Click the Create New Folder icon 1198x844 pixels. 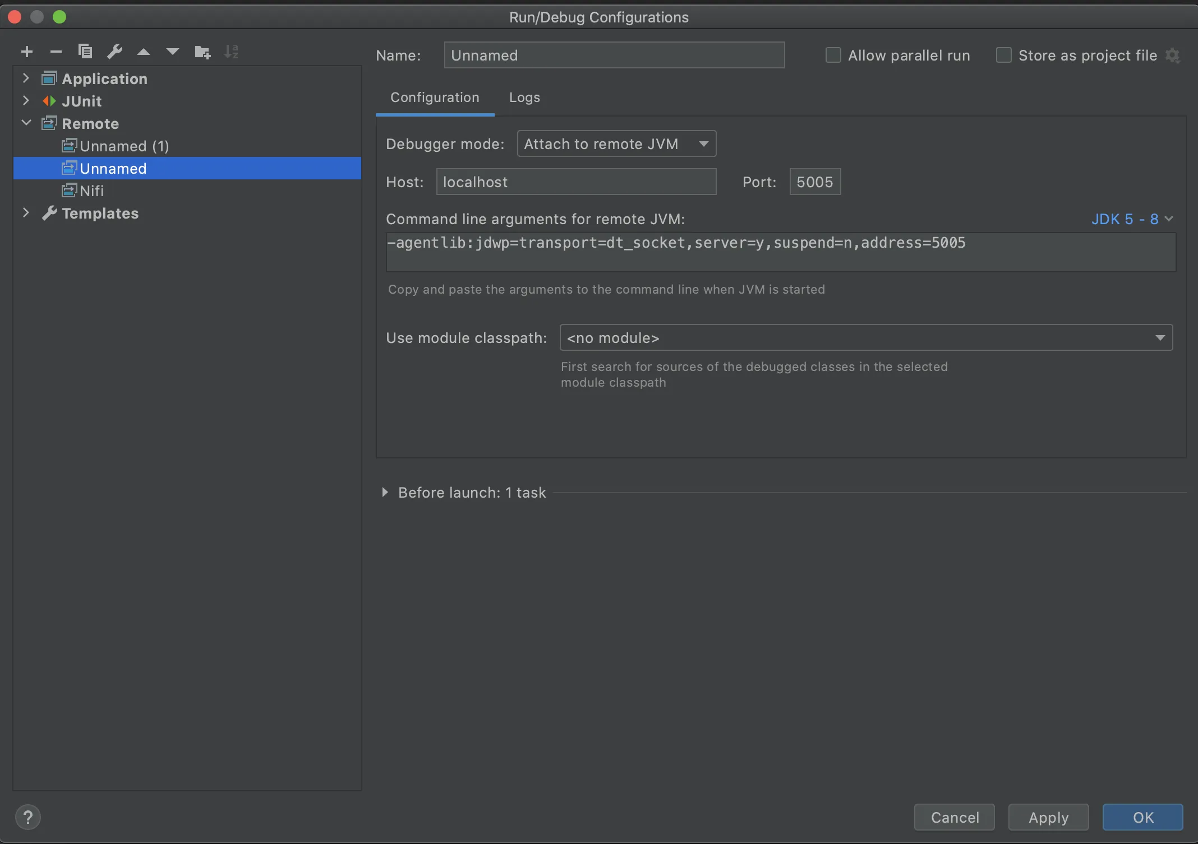pos(202,52)
